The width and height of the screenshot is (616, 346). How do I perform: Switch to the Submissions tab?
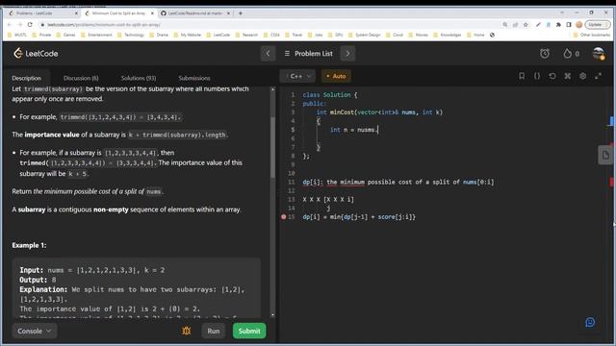[x=194, y=78]
